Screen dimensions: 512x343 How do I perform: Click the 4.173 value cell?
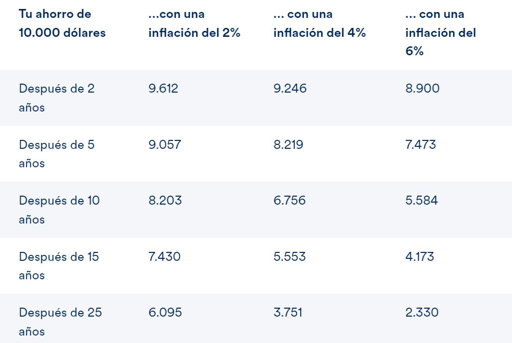(419, 257)
